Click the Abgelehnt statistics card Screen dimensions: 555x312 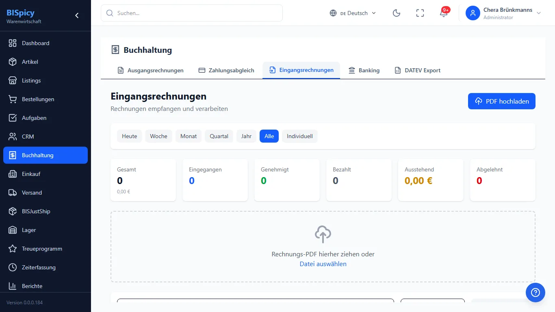[x=503, y=180]
